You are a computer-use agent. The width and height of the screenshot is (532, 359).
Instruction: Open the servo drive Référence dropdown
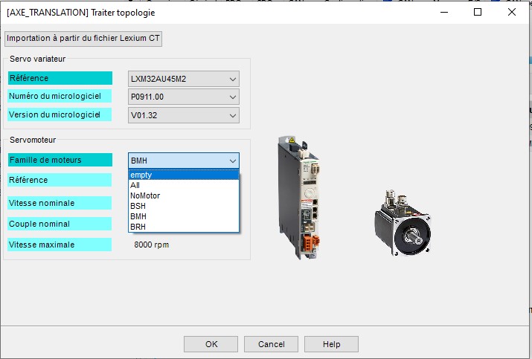[x=233, y=79]
